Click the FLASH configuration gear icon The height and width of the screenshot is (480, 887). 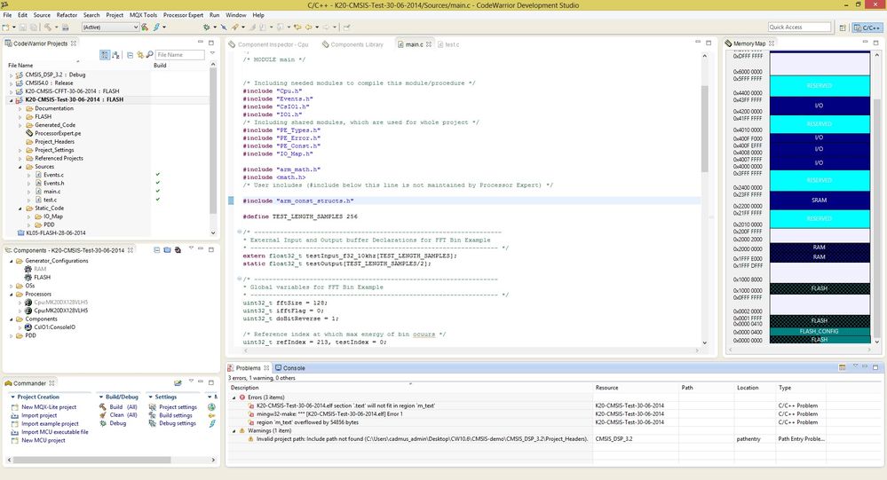click(x=27, y=277)
